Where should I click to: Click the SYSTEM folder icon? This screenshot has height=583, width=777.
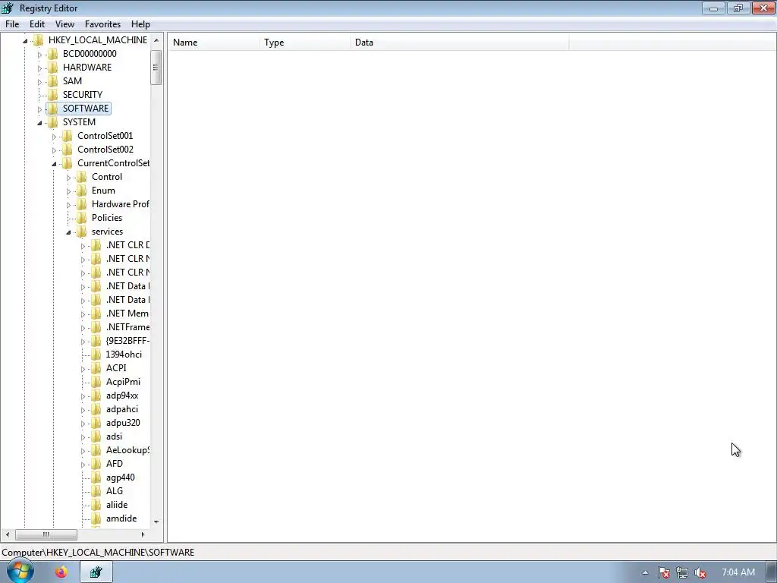coord(53,122)
